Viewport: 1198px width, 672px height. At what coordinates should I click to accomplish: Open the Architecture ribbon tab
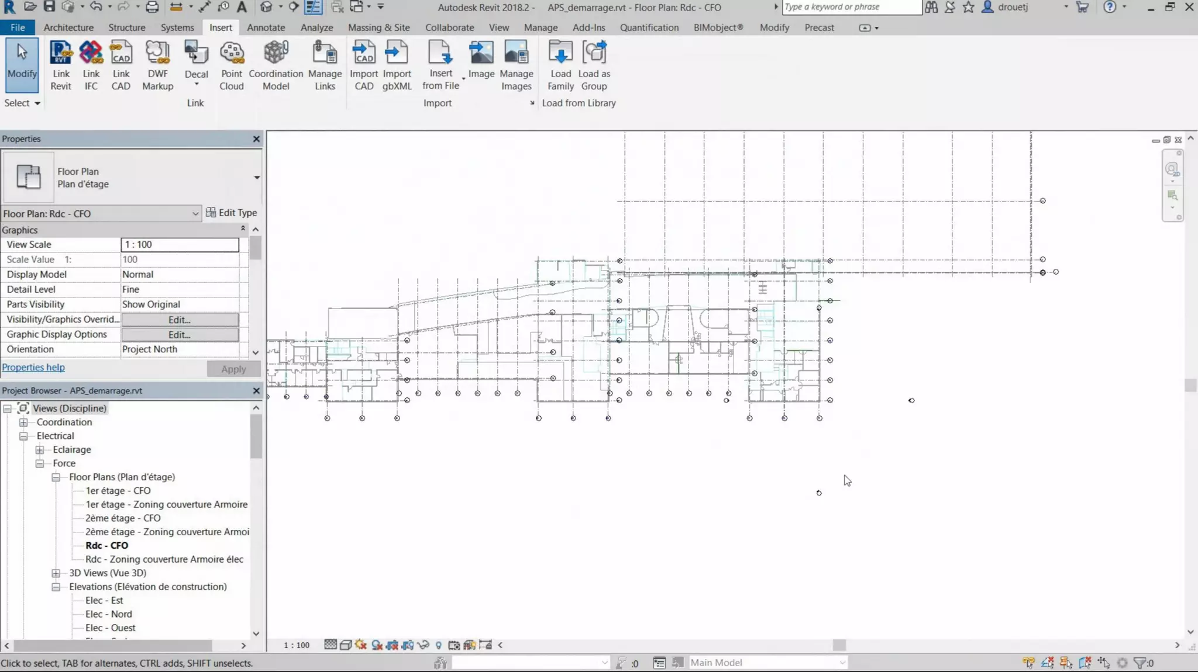click(68, 27)
